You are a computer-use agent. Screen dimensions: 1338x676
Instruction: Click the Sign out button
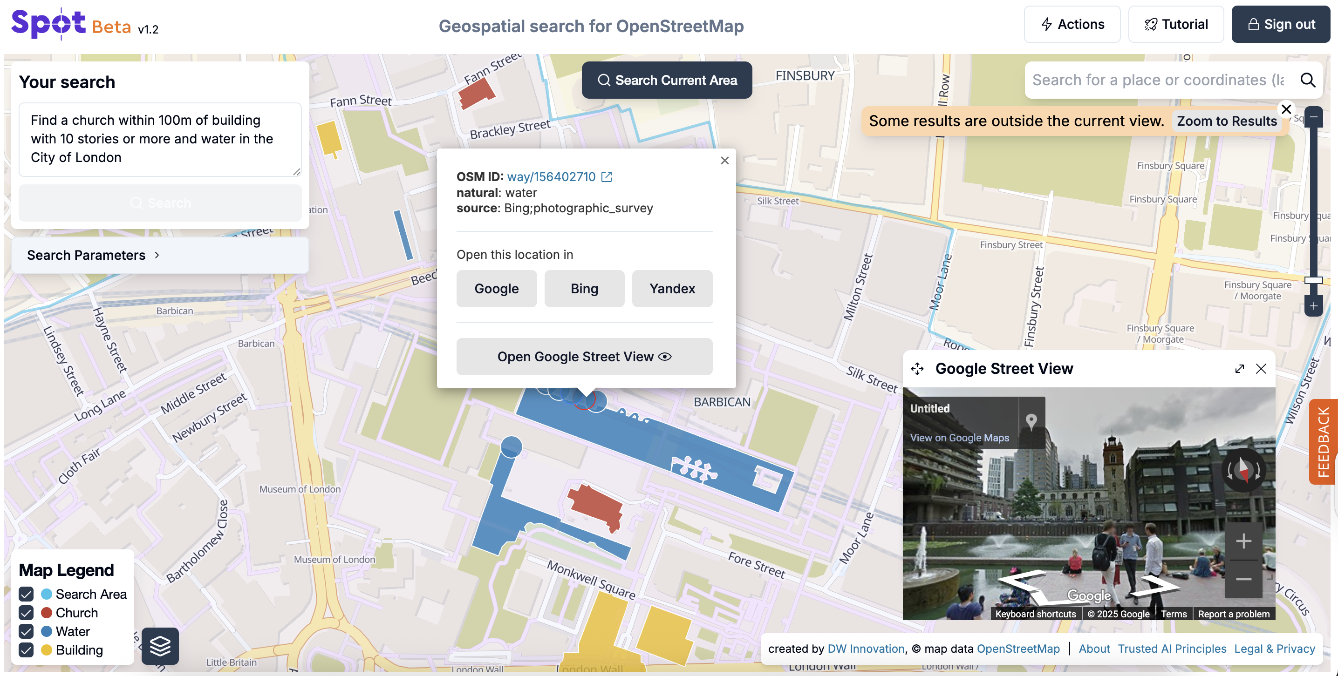click(x=1281, y=24)
